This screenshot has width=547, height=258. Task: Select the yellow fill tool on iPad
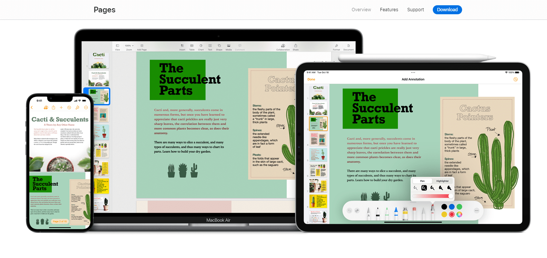(405, 213)
